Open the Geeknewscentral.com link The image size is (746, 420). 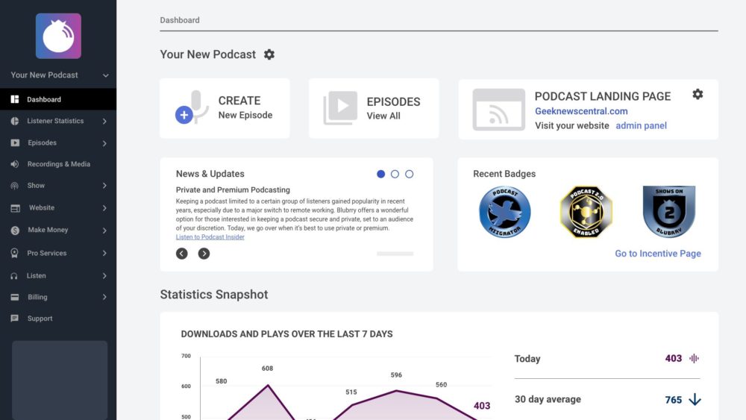[x=581, y=111]
